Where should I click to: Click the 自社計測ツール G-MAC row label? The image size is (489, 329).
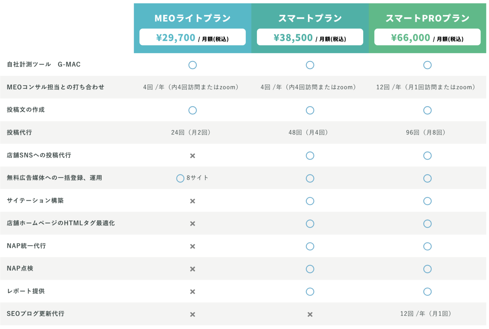tap(44, 64)
